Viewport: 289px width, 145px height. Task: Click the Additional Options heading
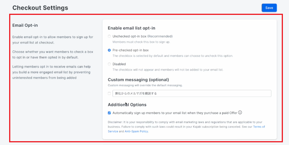[x=127, y=105]
